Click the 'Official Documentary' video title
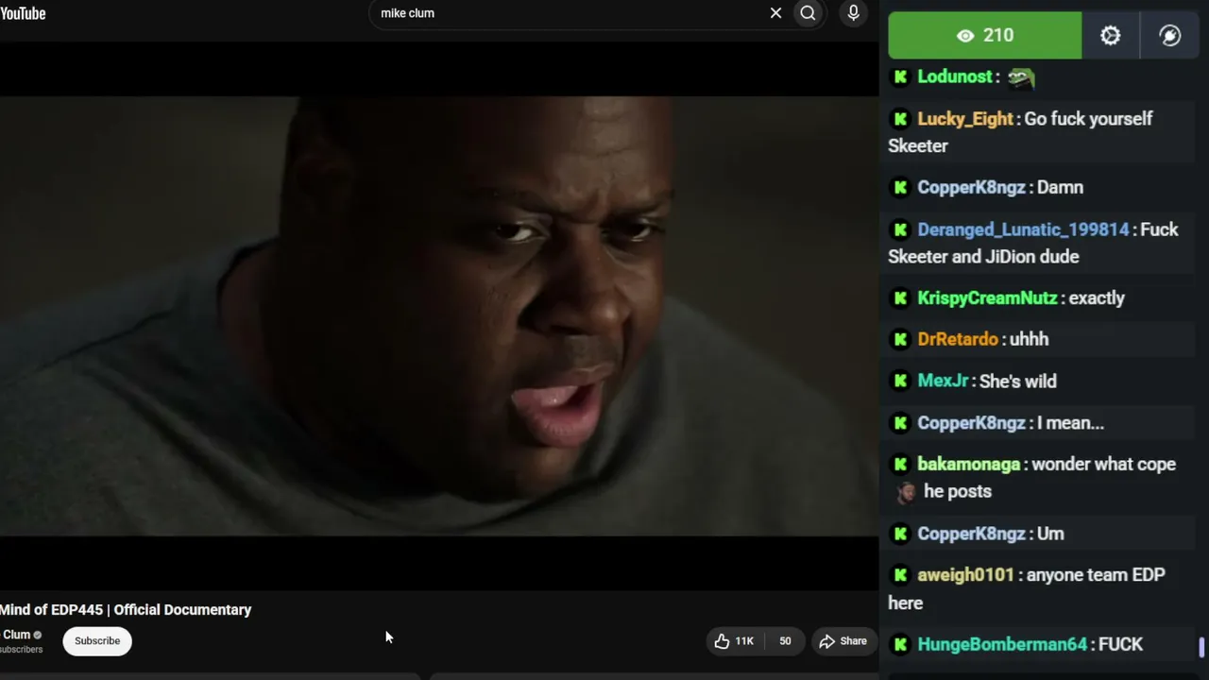This screenshot has height=680, width=1209. coord(126,610)
